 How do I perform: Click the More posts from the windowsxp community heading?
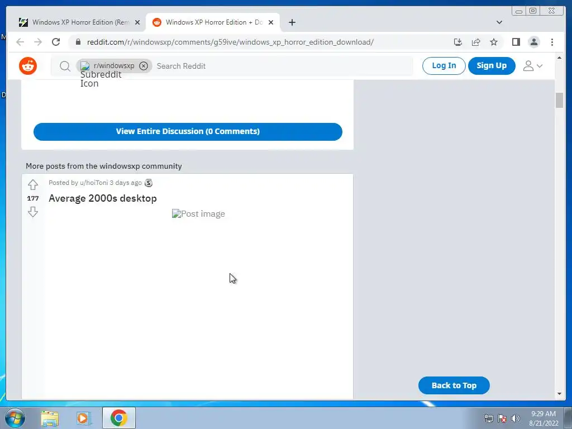[103, 166]
